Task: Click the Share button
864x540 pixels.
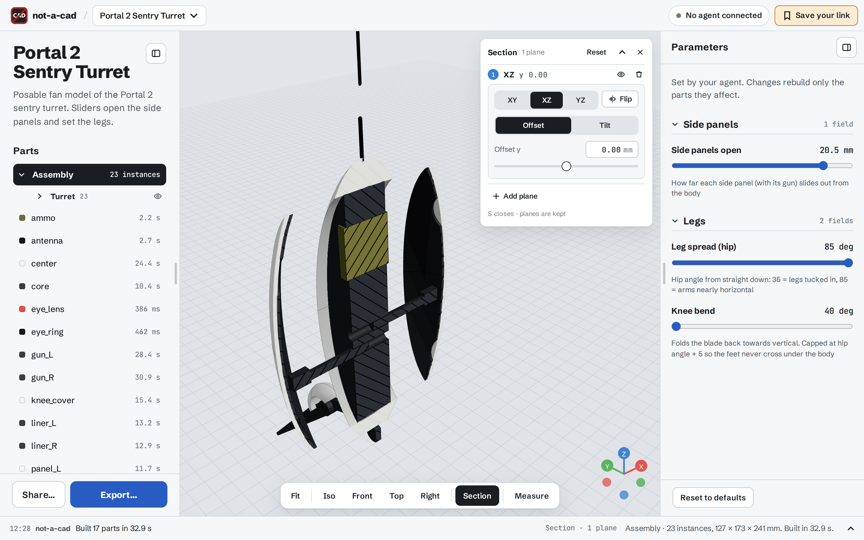Action: tap(39, 495)
